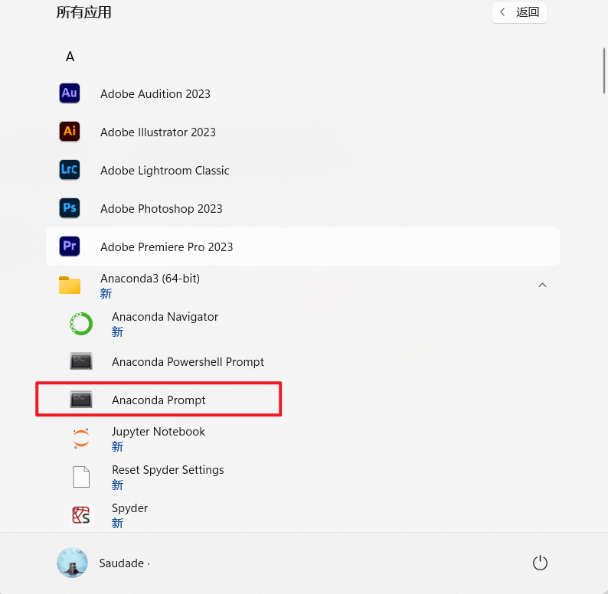Image resolution: width=608 pixels, height=594 pixels.
Task: Go back with the 返回 button
Action: click(x=519, y=12)
